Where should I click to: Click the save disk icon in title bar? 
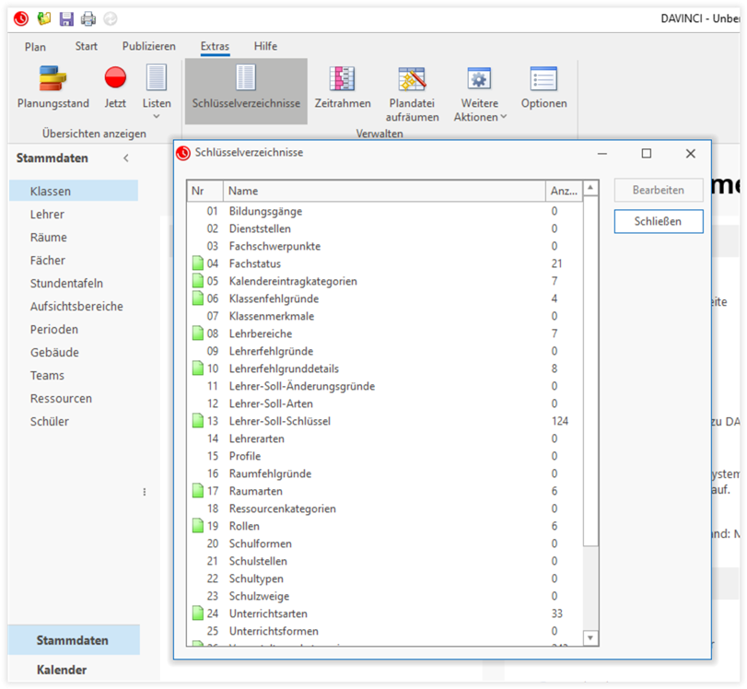click(x=66, y=18)
